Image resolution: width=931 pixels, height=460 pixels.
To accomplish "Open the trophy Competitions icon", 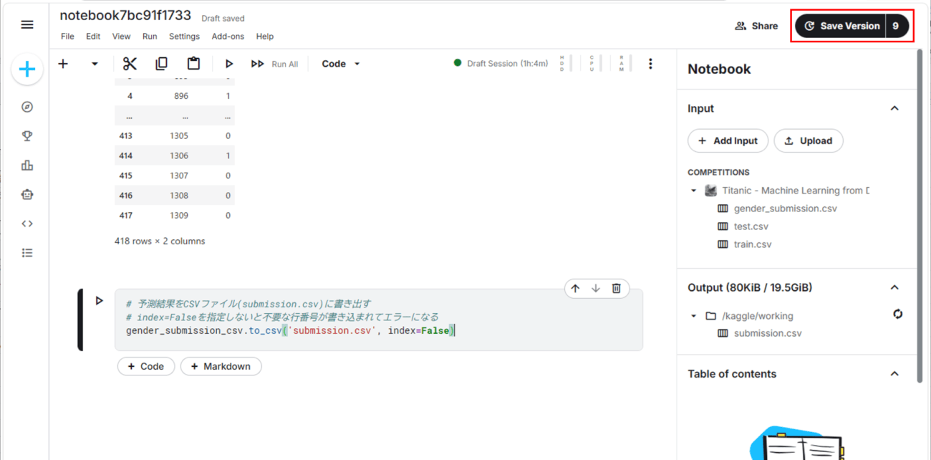I will tap(27, 136).
